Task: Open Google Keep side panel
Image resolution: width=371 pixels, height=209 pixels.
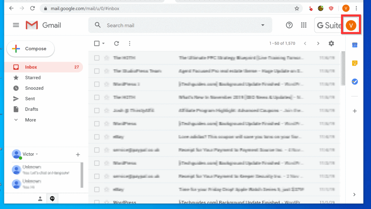Action: 354,63
